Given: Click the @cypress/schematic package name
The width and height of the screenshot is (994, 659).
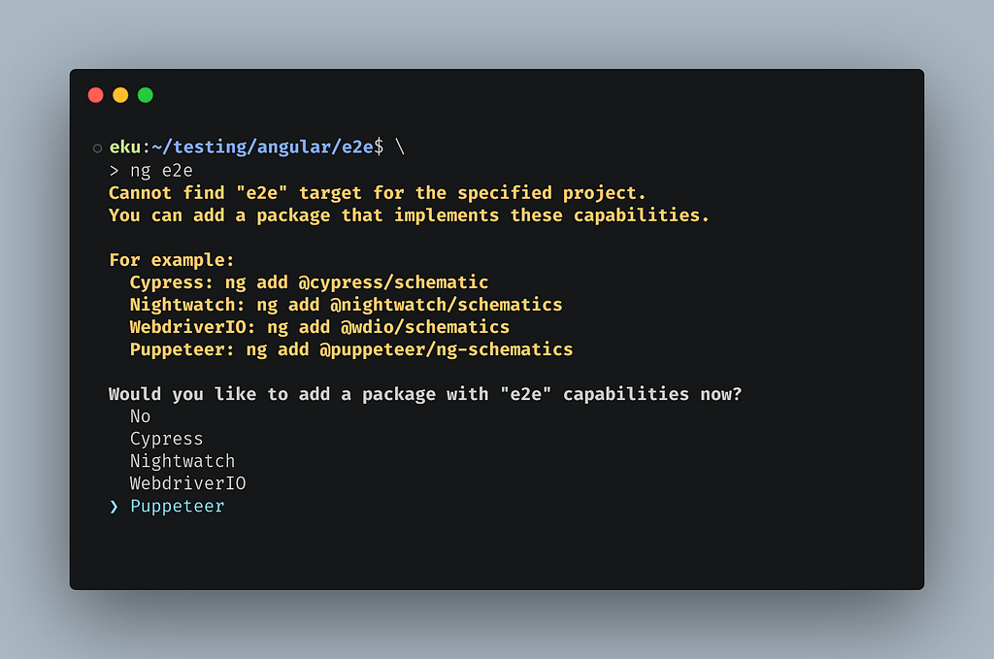Looking at the screenshot, I should (x=393, y=282).
